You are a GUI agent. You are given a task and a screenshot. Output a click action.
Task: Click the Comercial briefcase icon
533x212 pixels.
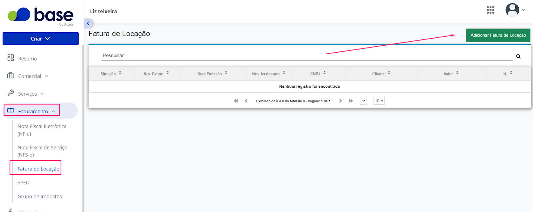coord(11,75)
